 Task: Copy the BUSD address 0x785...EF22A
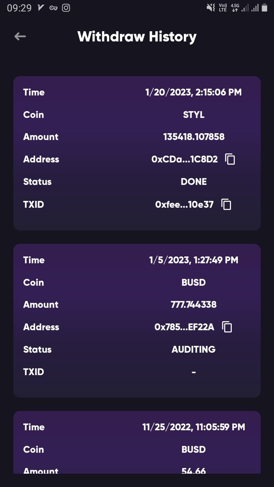(227, 327)
